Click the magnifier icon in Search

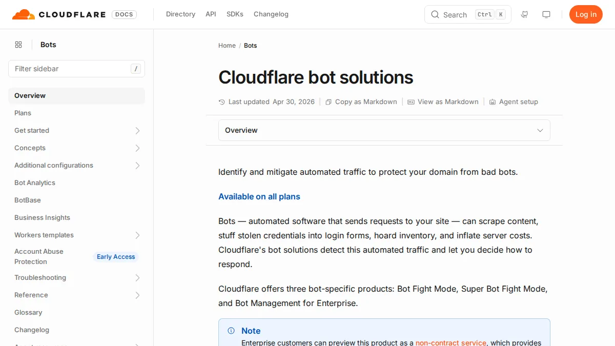(x=435, y=14)
